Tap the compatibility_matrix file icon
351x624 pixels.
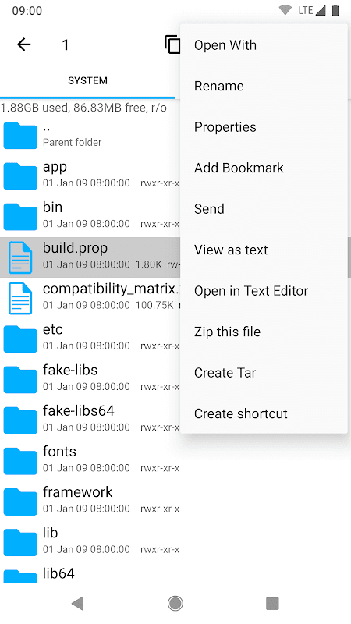point(20,298)
